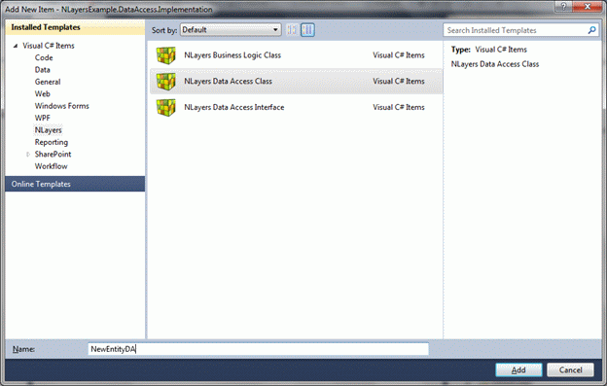
Task: Select the Data category
Action: (x=42, y=70)
